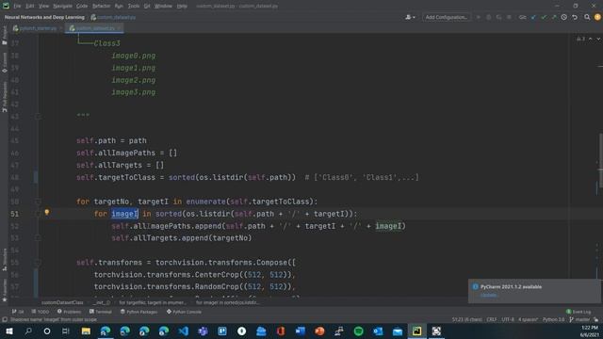603x339 pixels.
Task: Click the 4 spaces indent status entry
Action: point(529,319)
